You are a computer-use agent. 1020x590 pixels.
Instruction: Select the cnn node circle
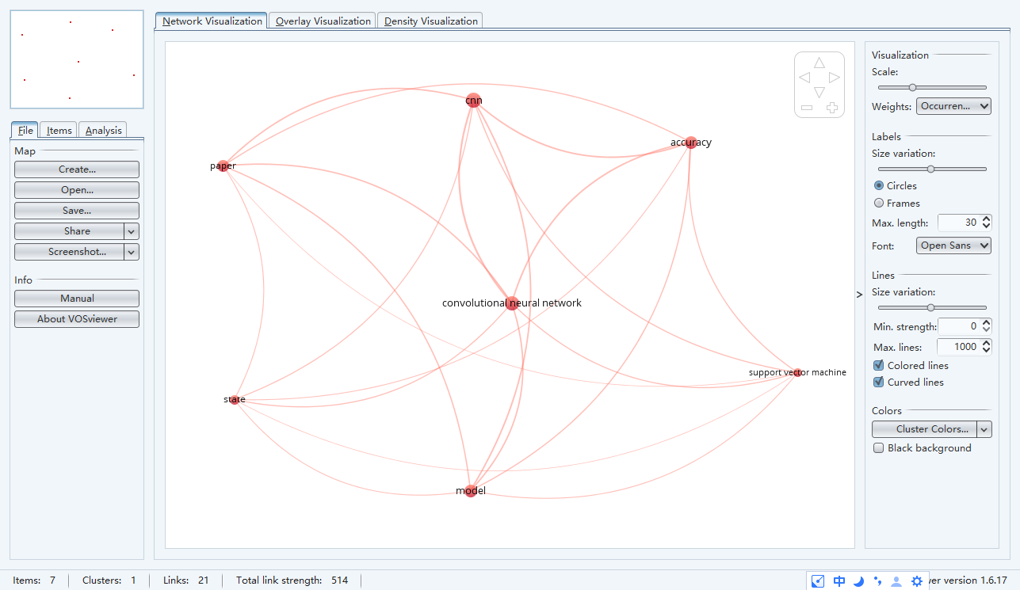[x=473, y=101]
